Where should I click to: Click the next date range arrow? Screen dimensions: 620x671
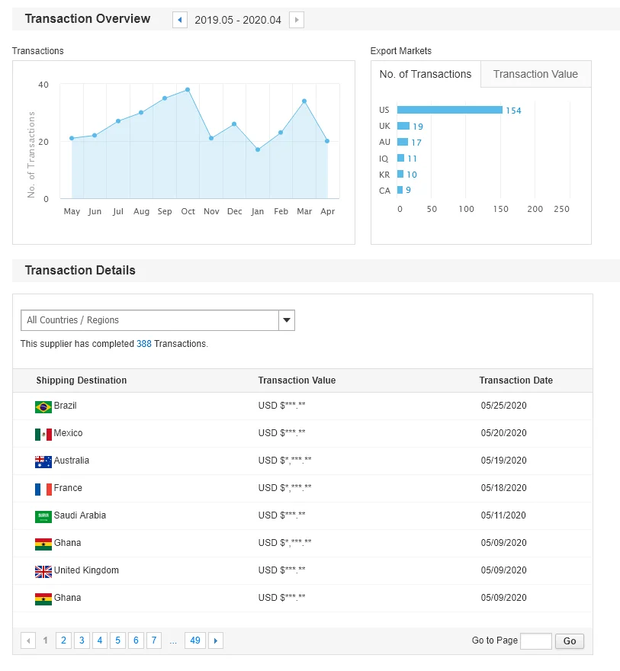[297, 20]
